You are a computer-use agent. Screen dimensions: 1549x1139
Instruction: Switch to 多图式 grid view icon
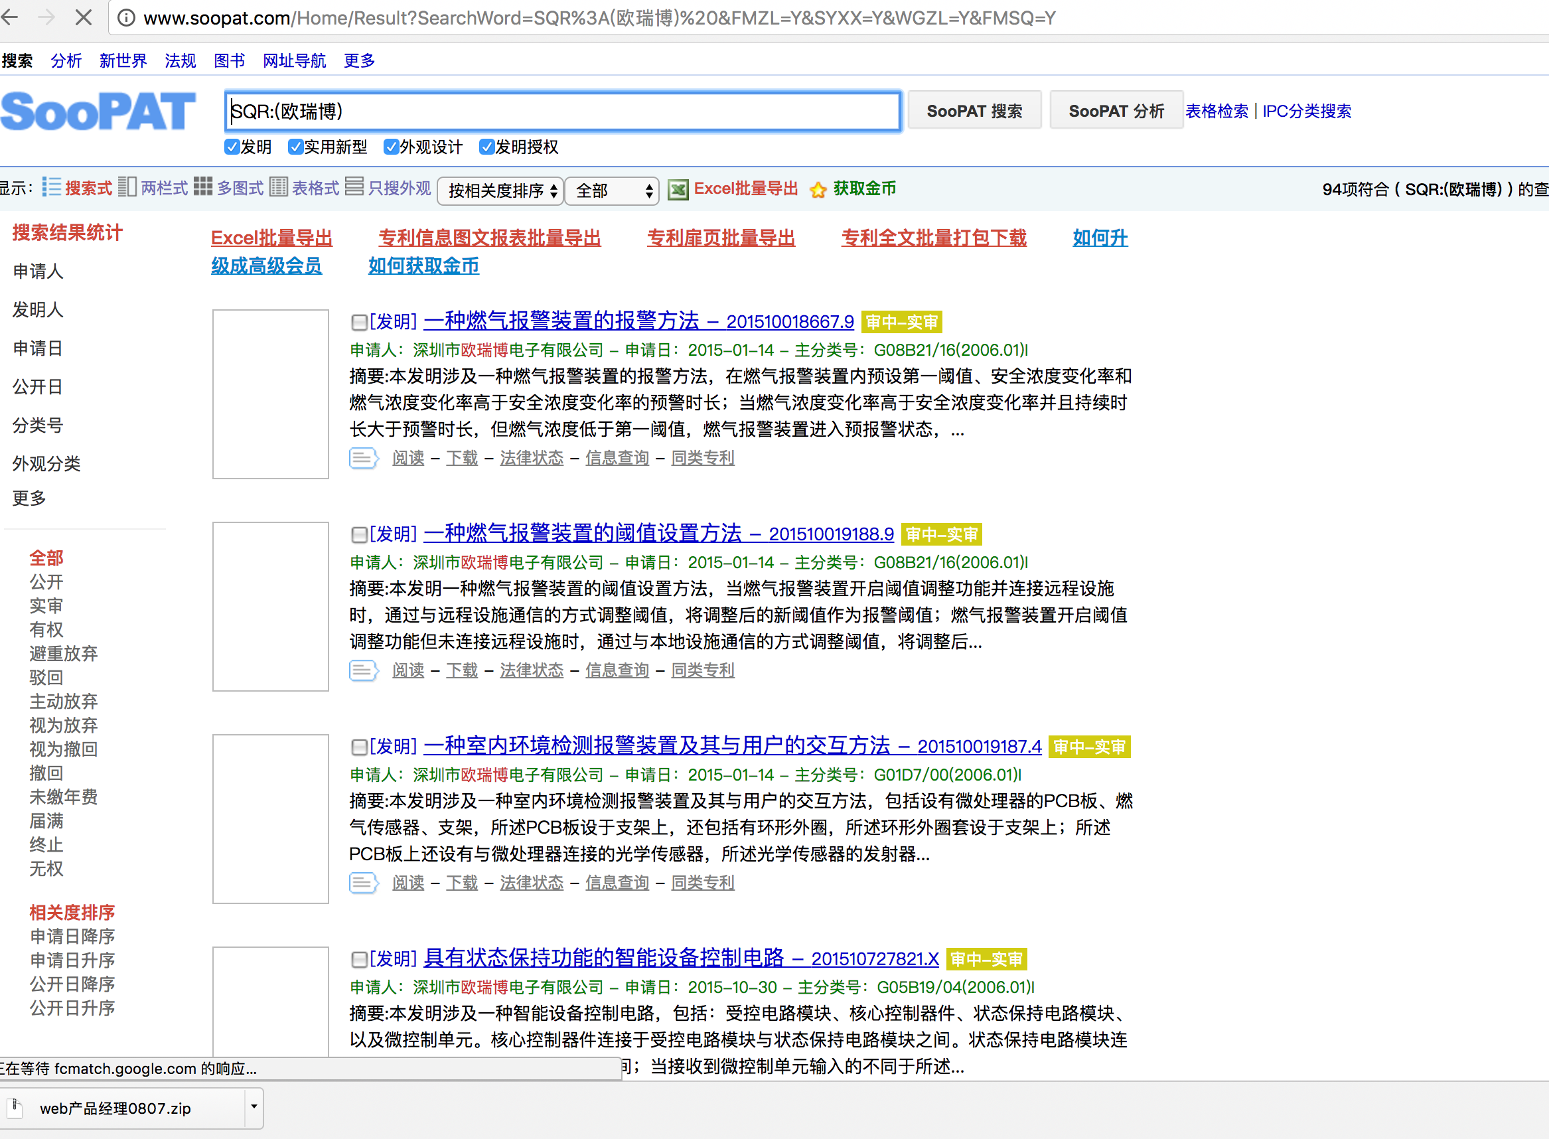(x=202, y=187)
